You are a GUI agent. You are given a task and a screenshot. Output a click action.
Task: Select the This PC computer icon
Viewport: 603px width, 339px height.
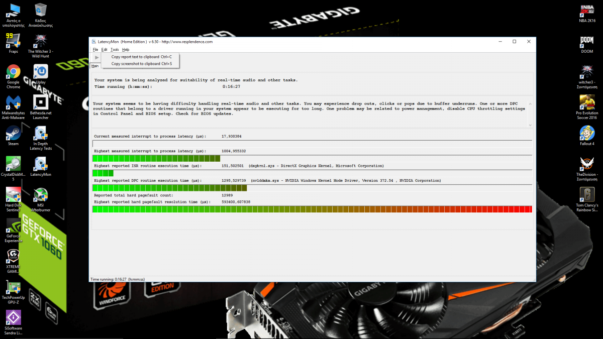coord(13,15)
